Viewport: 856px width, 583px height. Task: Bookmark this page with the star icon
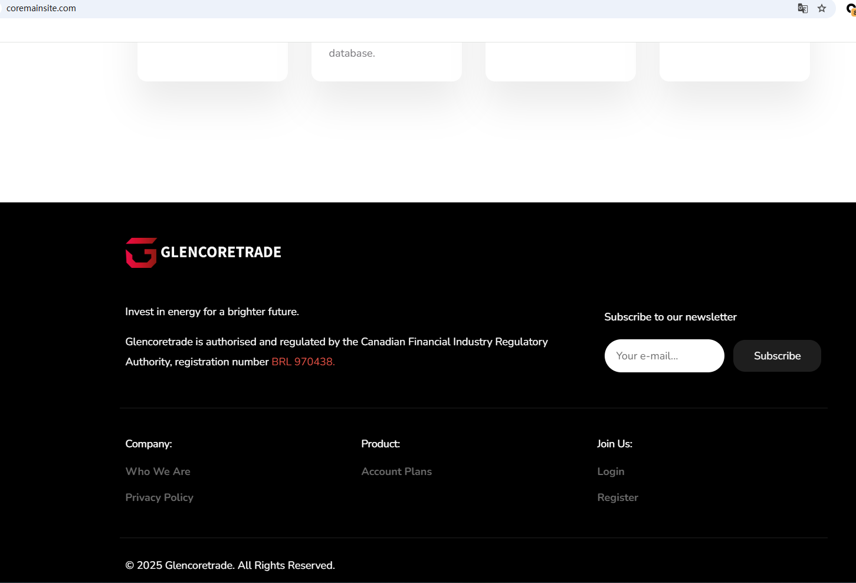[822, 8]
